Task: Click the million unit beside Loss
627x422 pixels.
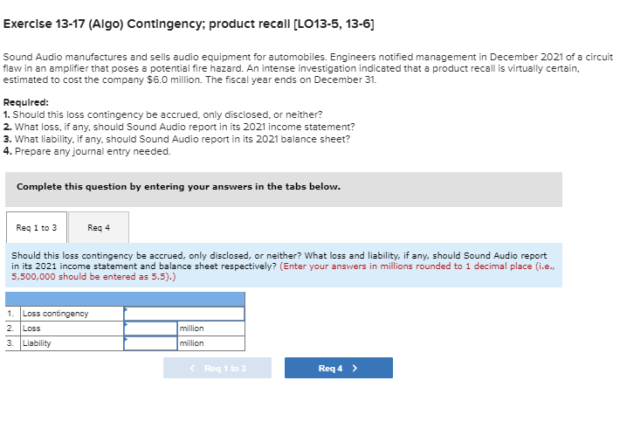Action: (192, 329)
